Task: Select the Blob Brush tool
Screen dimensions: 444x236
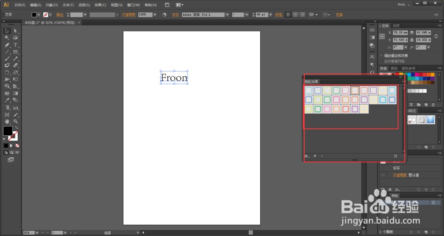Action: click(7, 65)
